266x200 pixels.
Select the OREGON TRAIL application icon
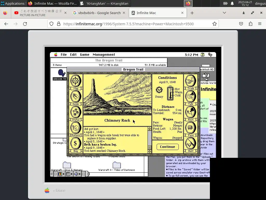[x=62, y=73]
